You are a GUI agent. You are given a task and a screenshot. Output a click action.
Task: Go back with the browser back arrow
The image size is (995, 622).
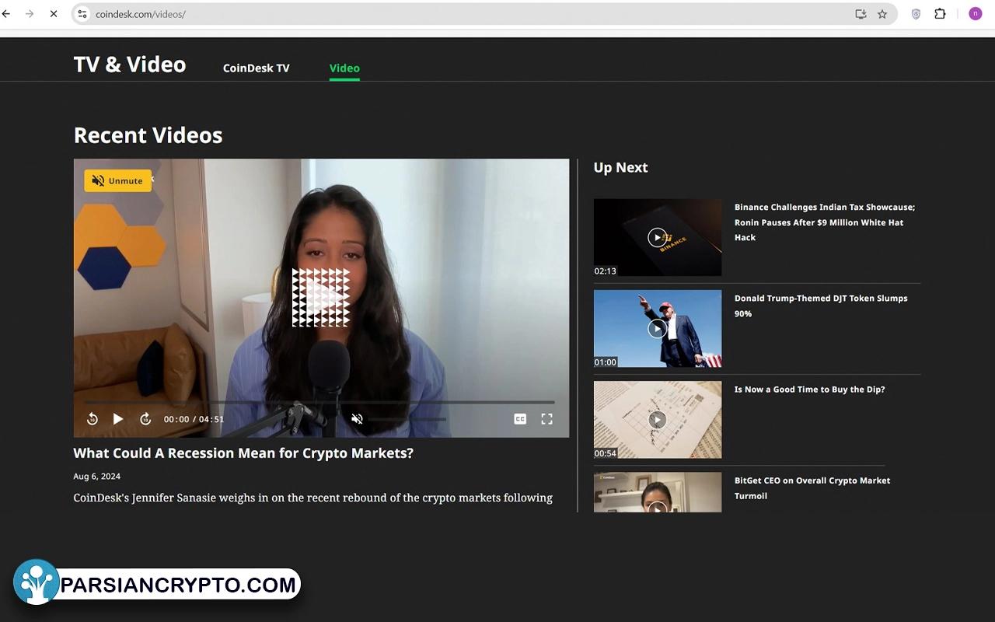click(6, 14)
